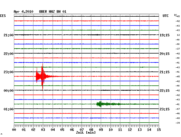The height and width of the screenshot is (137, 181).
Task: Click the minute tick label '13'
Action: pos(140,130)
